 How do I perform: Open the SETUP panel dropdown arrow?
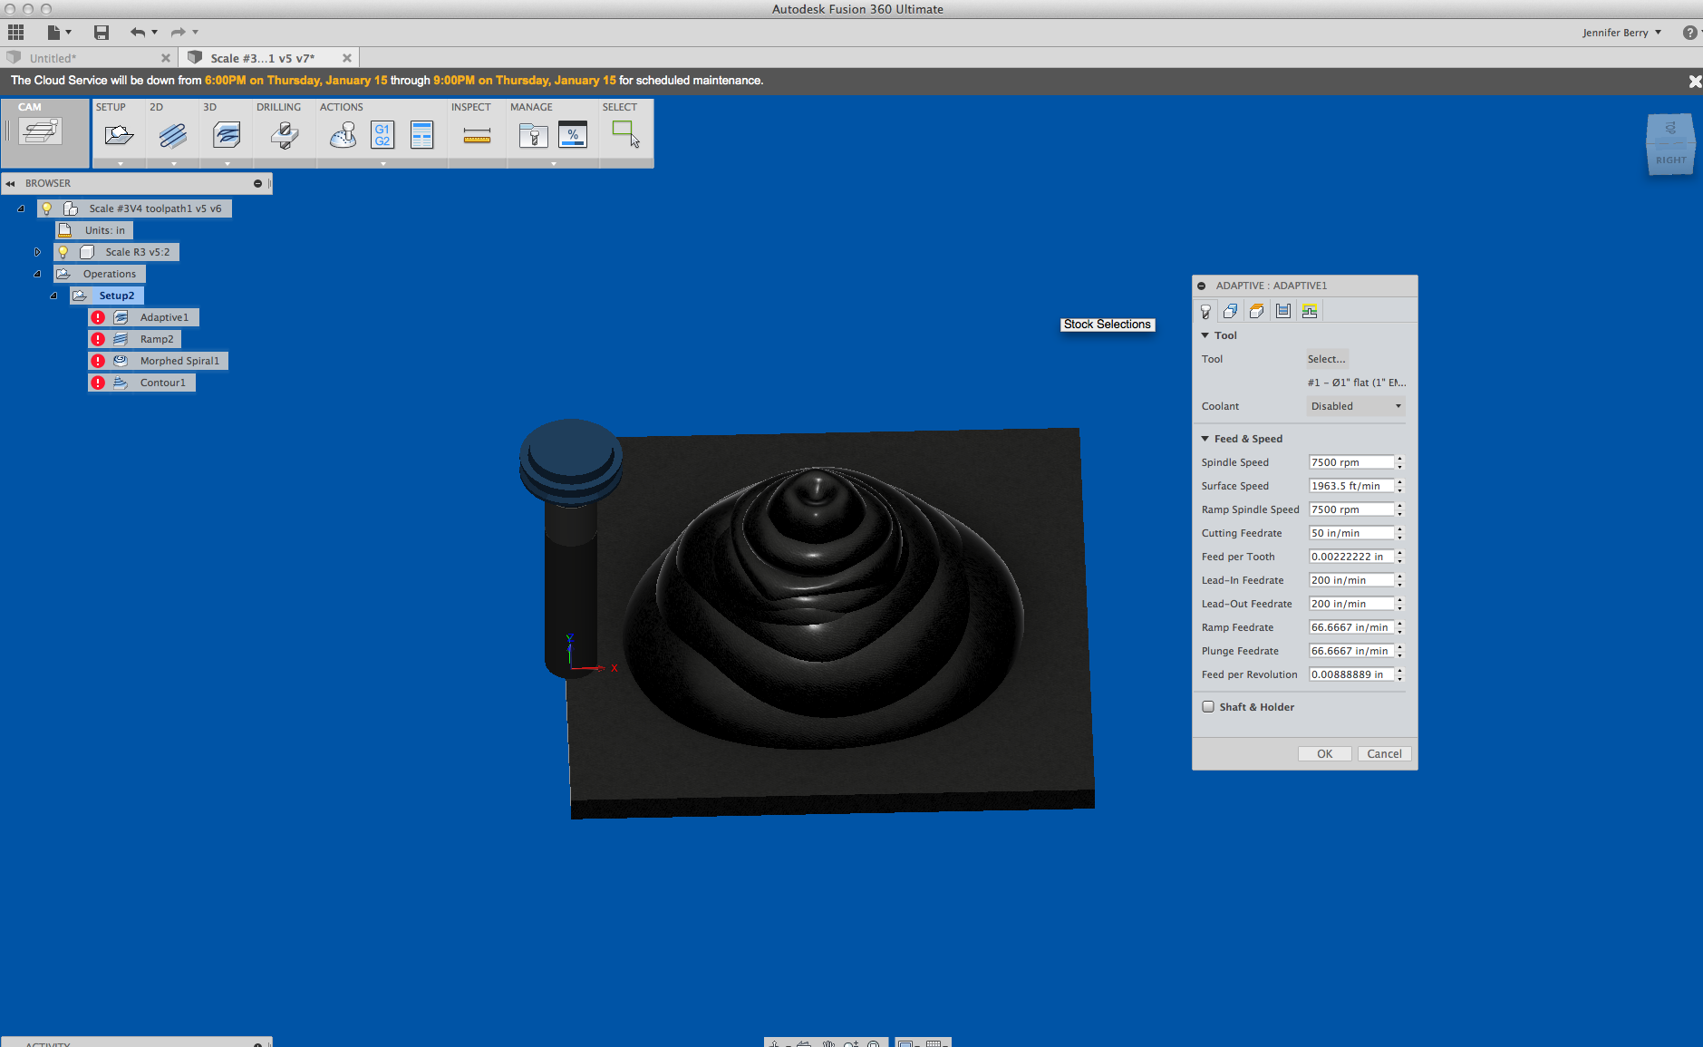coord(121,164)
